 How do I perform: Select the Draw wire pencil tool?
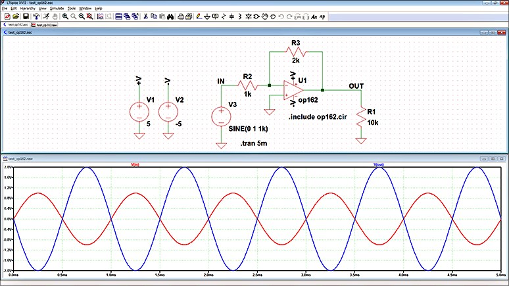pyautogui.click(x=198, y=16)
